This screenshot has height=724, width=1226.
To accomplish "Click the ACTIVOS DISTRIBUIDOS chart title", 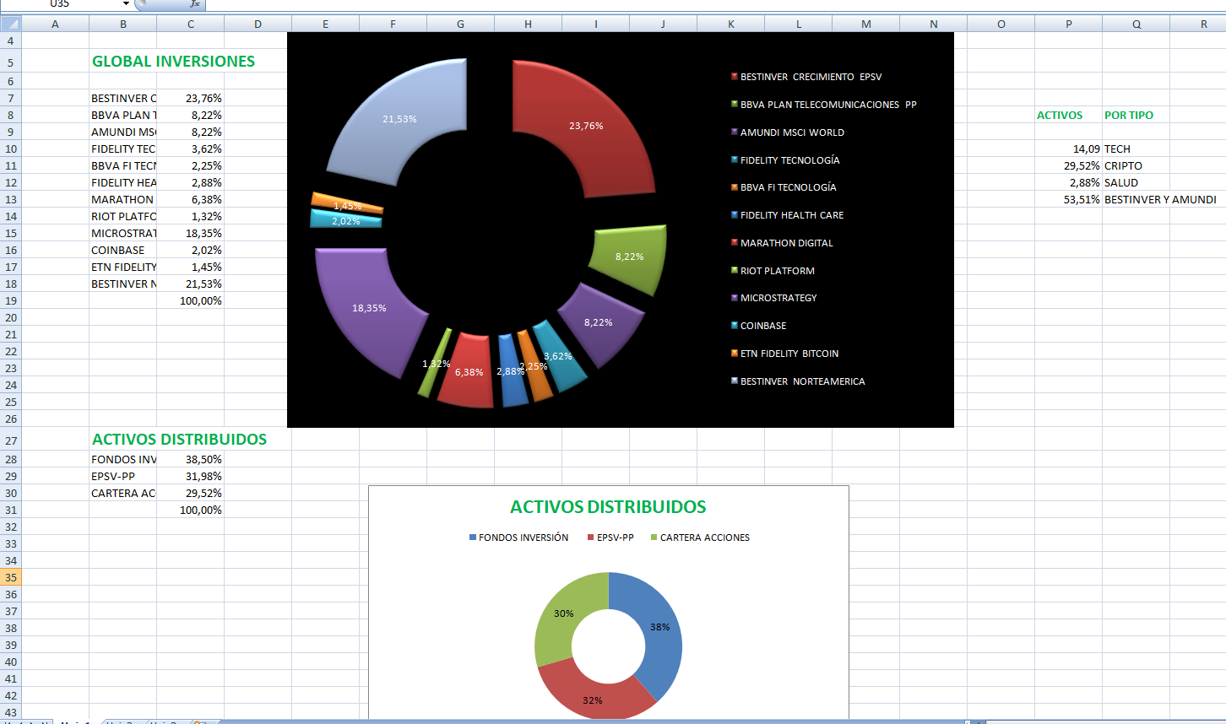I will click(x=608, y=507).
